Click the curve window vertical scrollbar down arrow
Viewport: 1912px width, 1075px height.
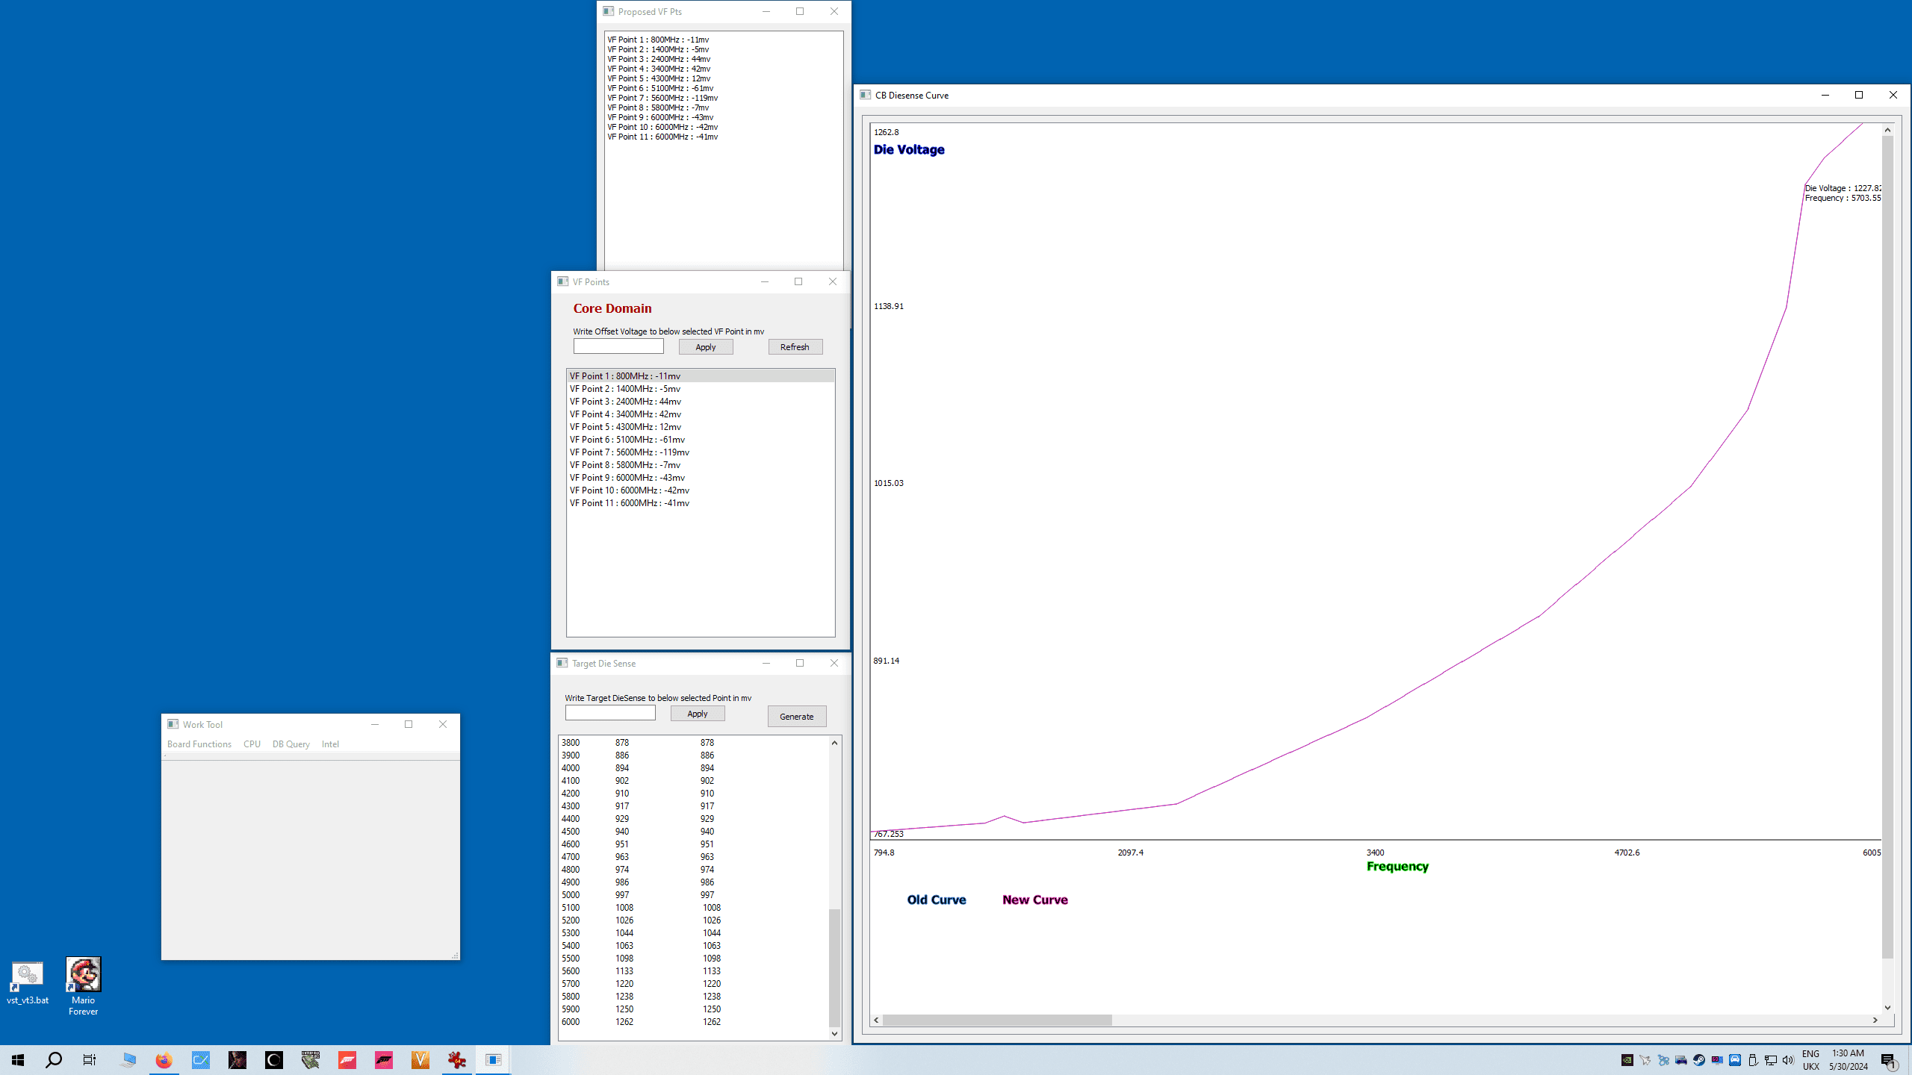pyautogui.click(x=1887, y=1008)
